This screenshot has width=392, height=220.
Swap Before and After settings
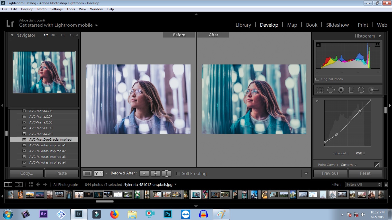166,173
